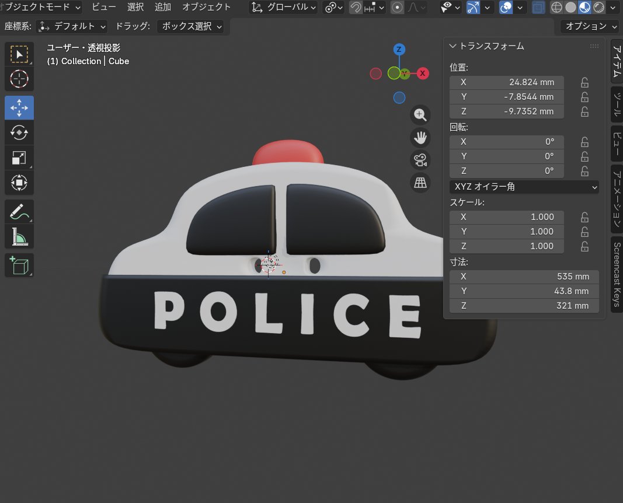Switch to the ビュー sidebar tab
The height and width of the screenshot is (503, 623).
617,144
